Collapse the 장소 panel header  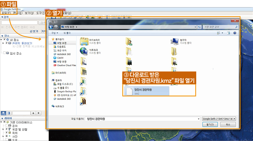click(5, 36)
